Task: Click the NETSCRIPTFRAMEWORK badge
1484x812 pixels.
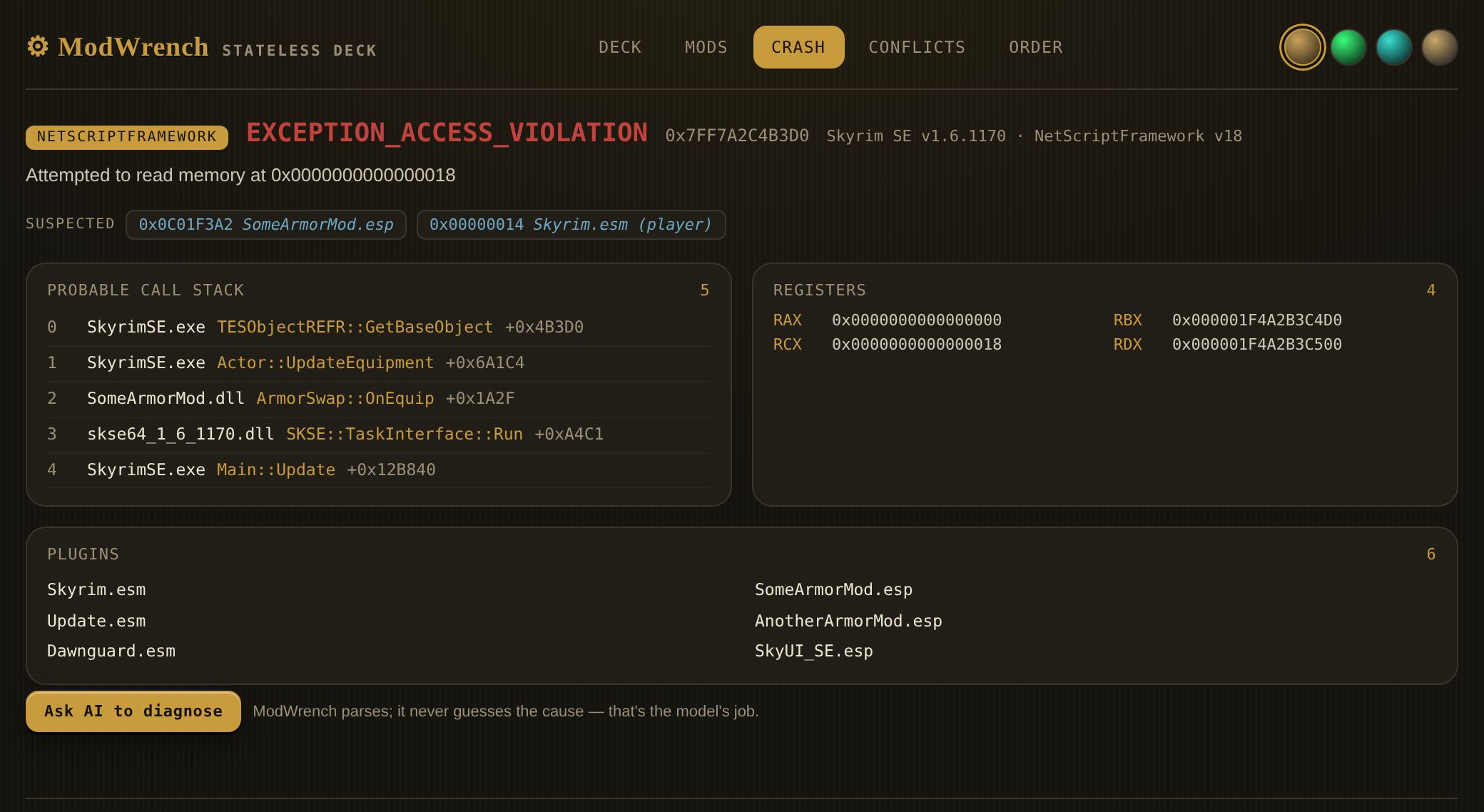Action: 127,137
